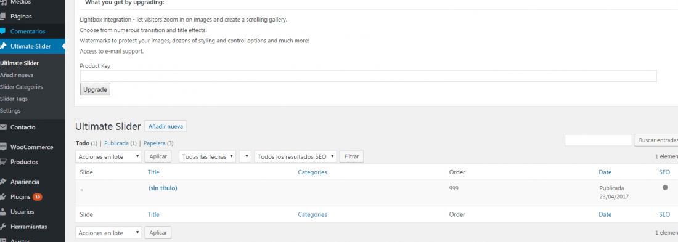The width and height of the screenshot is (678, 242).
Task: Click the Filtrar button
Action: [x=351, y=156]
